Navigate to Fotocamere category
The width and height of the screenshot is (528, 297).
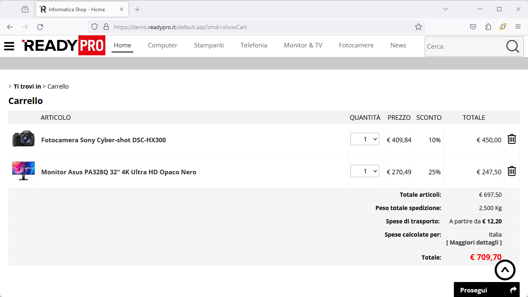pos(356,45)
